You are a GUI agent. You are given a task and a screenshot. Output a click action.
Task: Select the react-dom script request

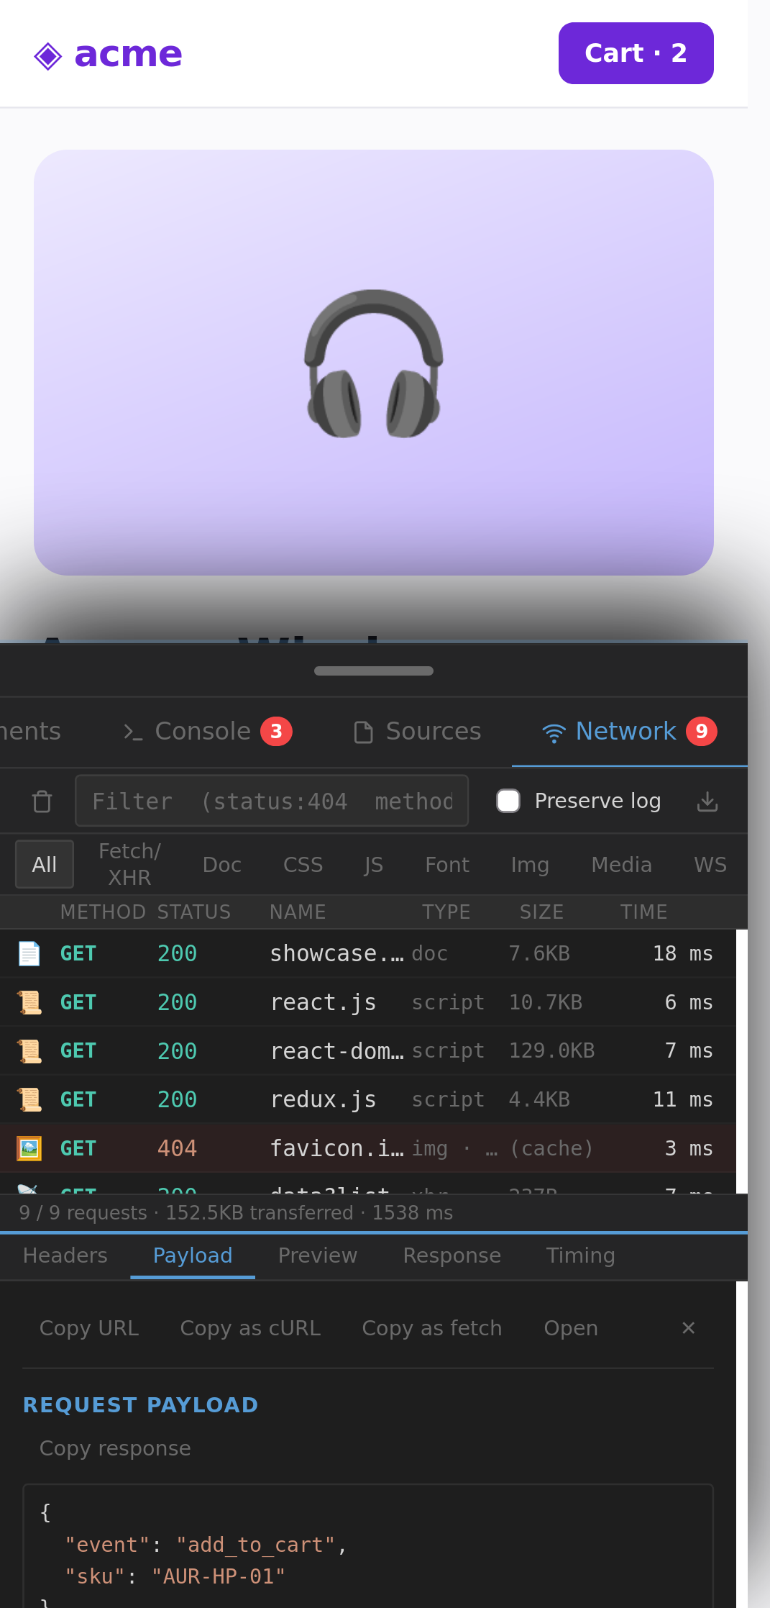pyautogui.click(x=368, y=1050)
